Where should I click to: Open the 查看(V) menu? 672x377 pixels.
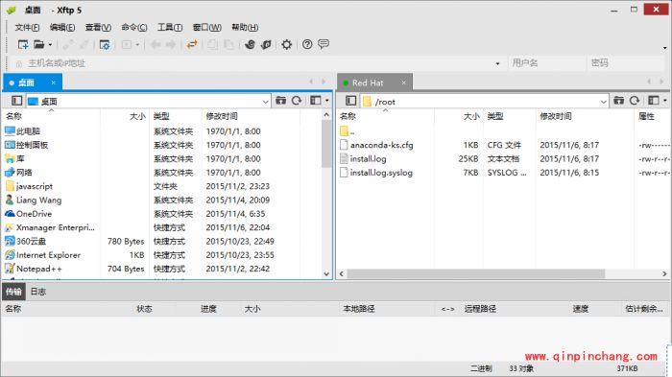coord(98,28)
